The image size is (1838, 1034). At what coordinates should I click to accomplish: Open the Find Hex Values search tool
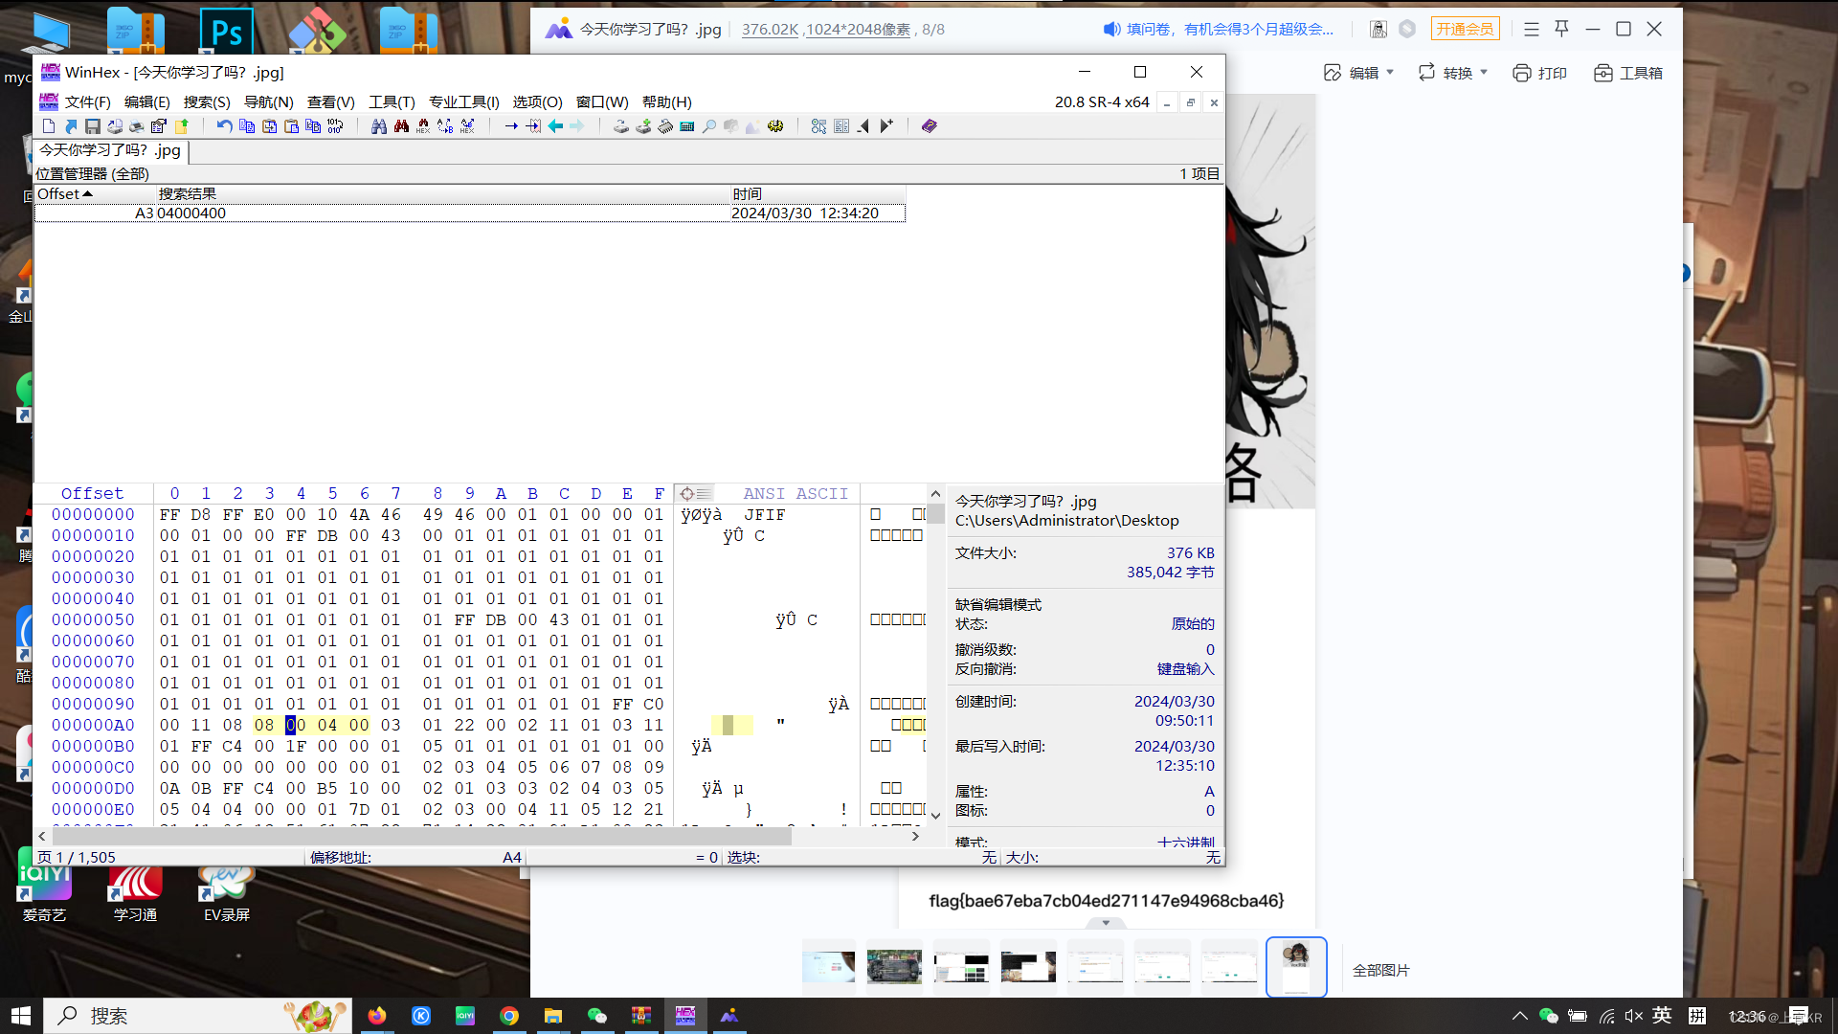[422, 125]
